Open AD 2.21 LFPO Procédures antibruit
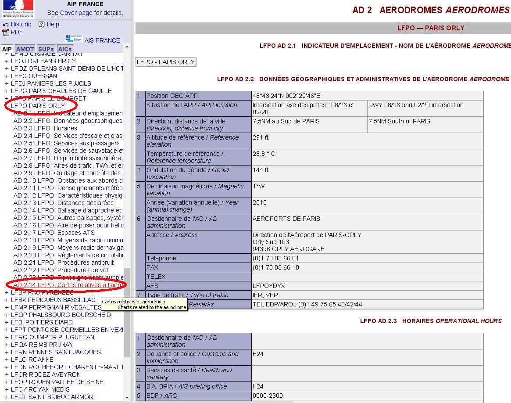The height and width of the screenshot is (403, 511). pos(64,263)
